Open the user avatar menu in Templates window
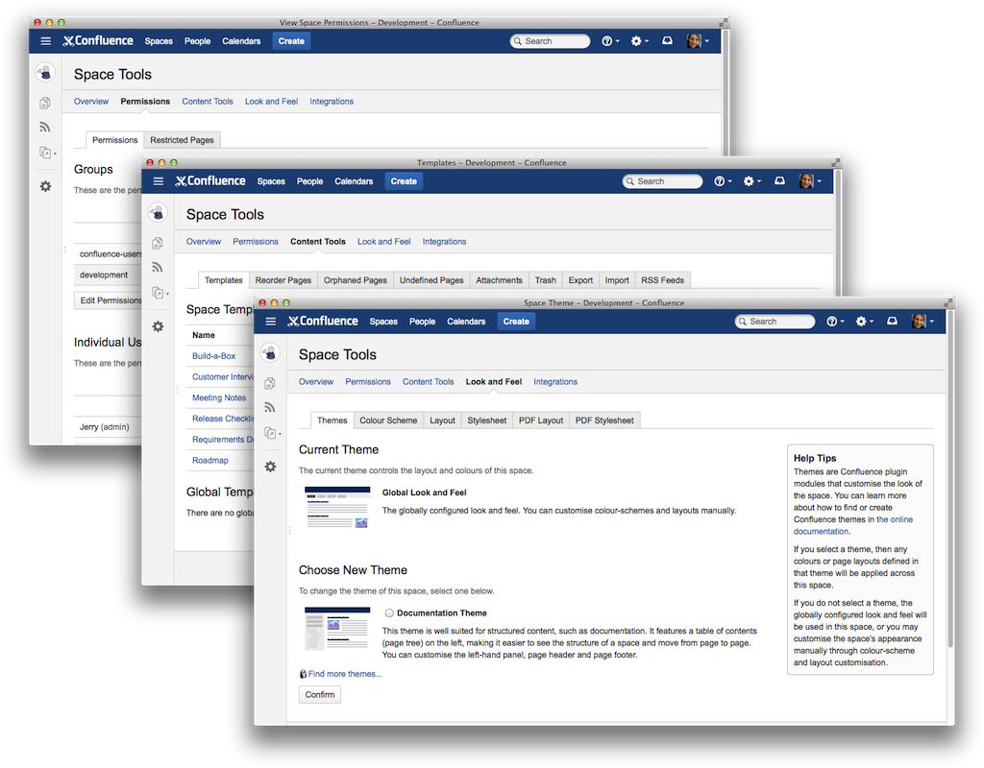 tap(810, 181)
